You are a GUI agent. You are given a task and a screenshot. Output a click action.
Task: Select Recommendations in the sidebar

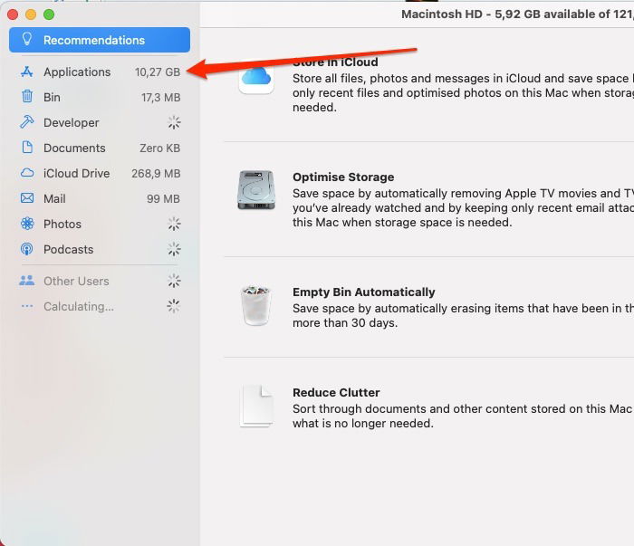94,40
